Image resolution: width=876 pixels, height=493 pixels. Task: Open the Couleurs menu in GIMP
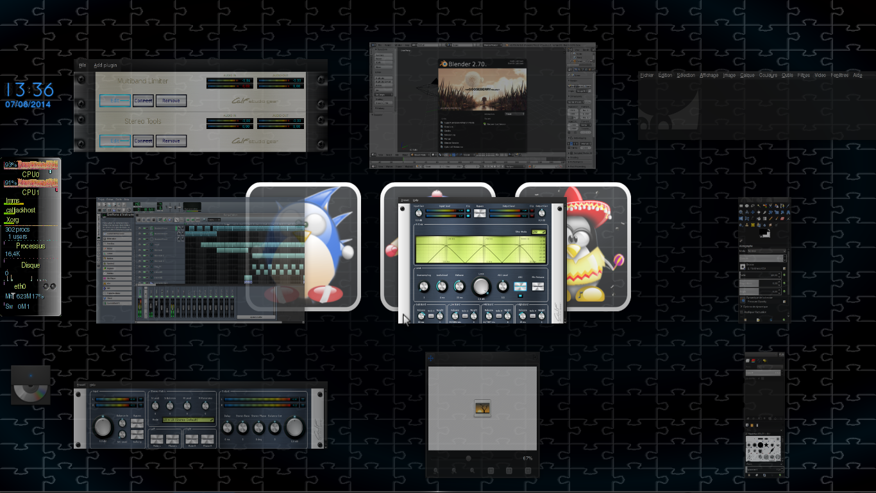[768, 75]
